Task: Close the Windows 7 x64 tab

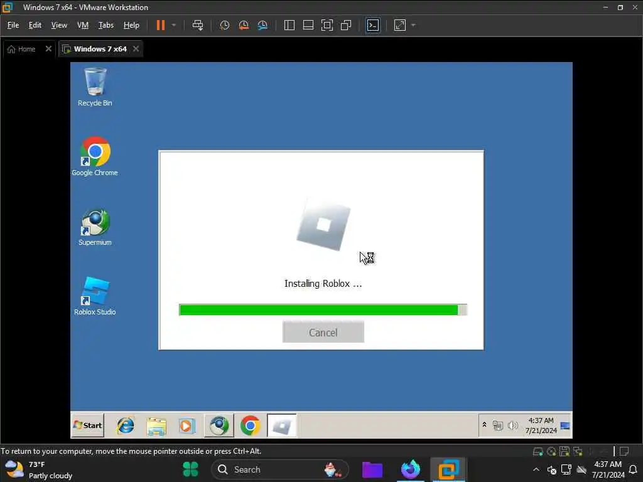Action: click(x=136, y=49)
